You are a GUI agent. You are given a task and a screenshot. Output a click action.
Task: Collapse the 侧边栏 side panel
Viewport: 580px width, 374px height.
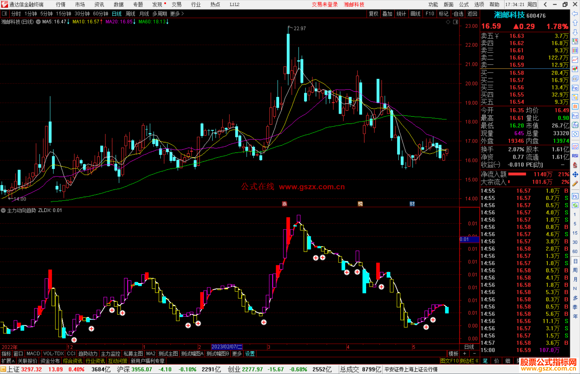tap(469, 361)
